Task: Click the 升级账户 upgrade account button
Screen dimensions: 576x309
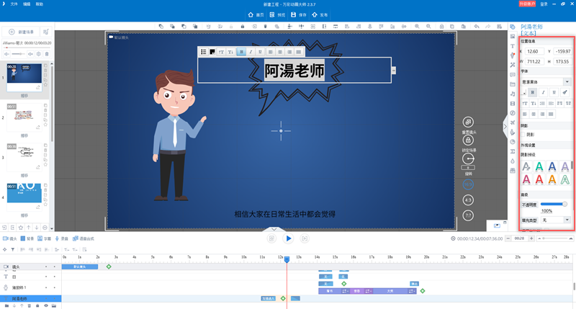Action: point(527,4)
